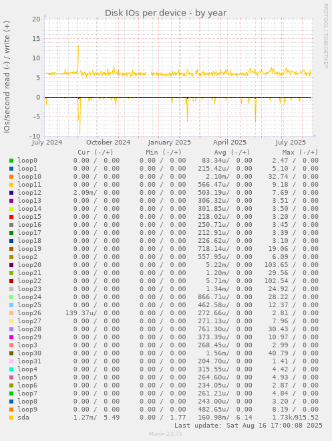Click the loop15 red color swatch
The height and width of the screenshot is (441, 332).
tap(11, 217)
